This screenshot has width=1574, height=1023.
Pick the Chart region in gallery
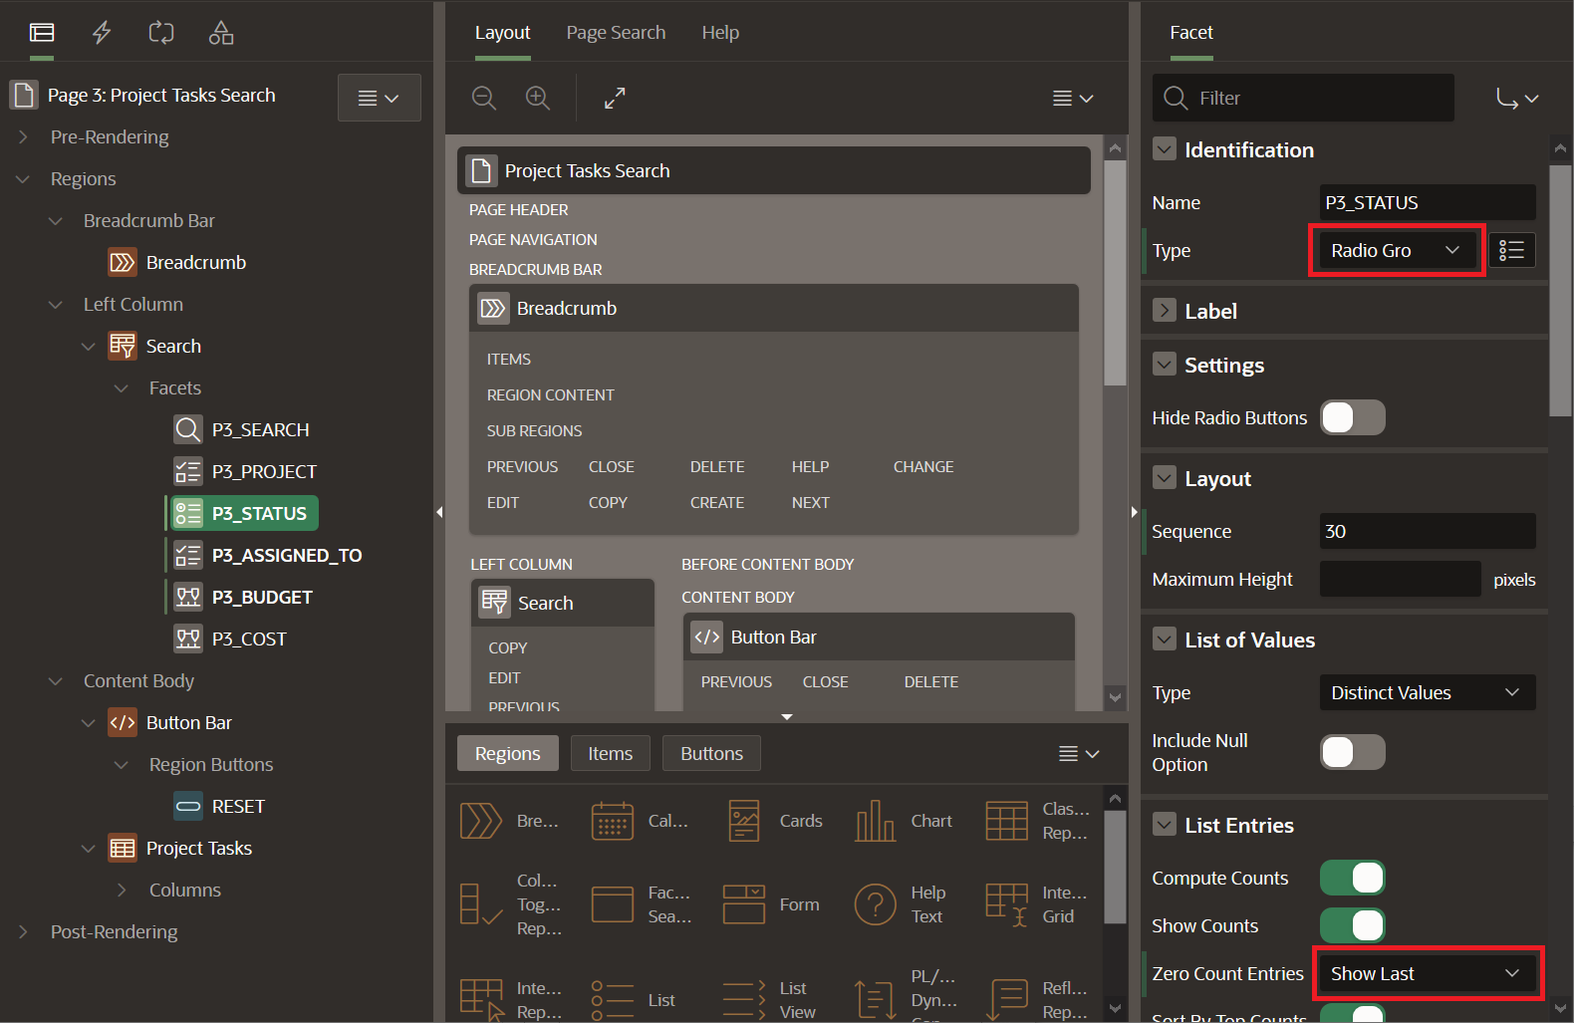coord(905,821)
